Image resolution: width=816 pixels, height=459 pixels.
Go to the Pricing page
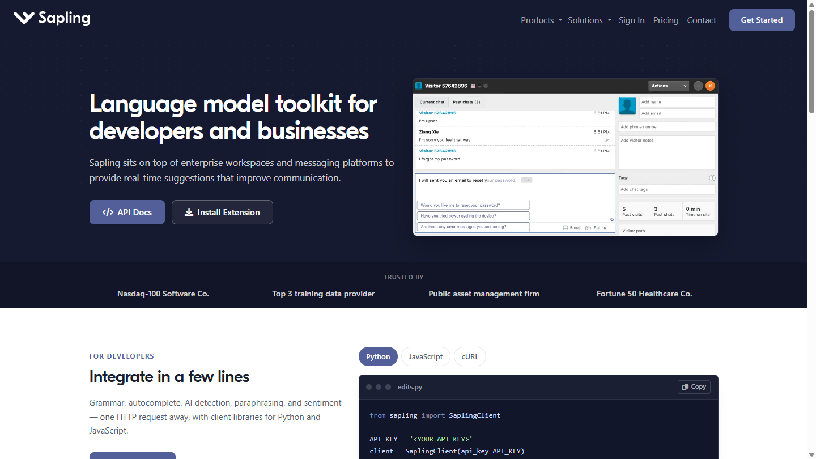[x=666, y=20]
